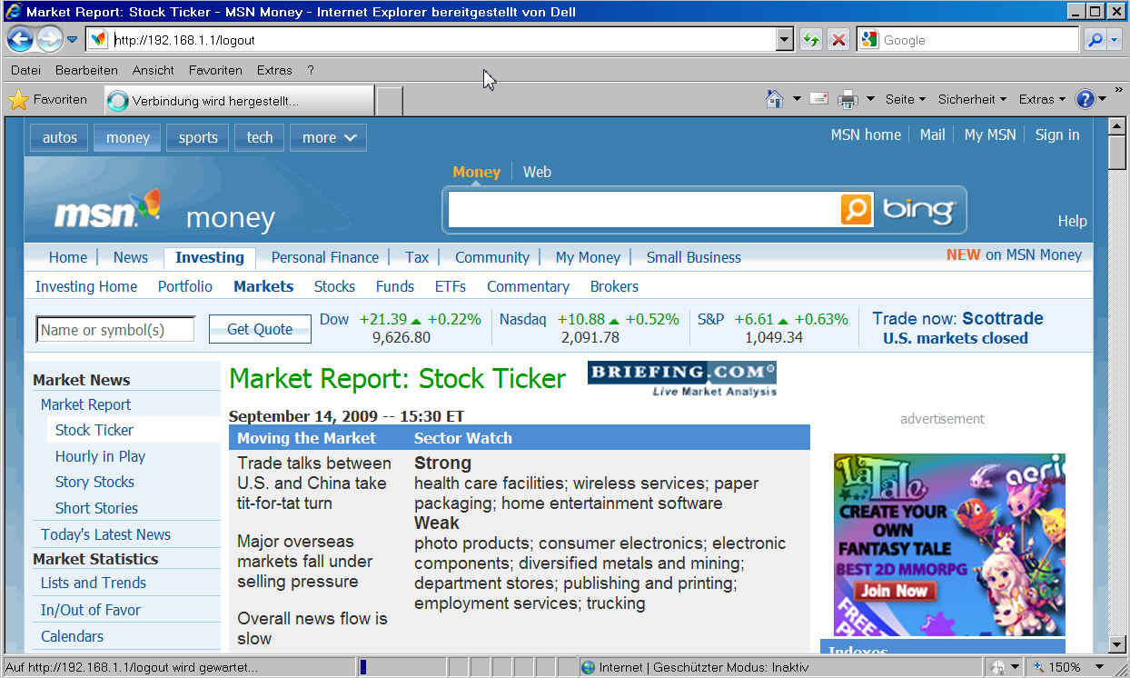The width and height of the screenshot is (1130, 678).
Task: Click the tech channel button
Action: 260,137
